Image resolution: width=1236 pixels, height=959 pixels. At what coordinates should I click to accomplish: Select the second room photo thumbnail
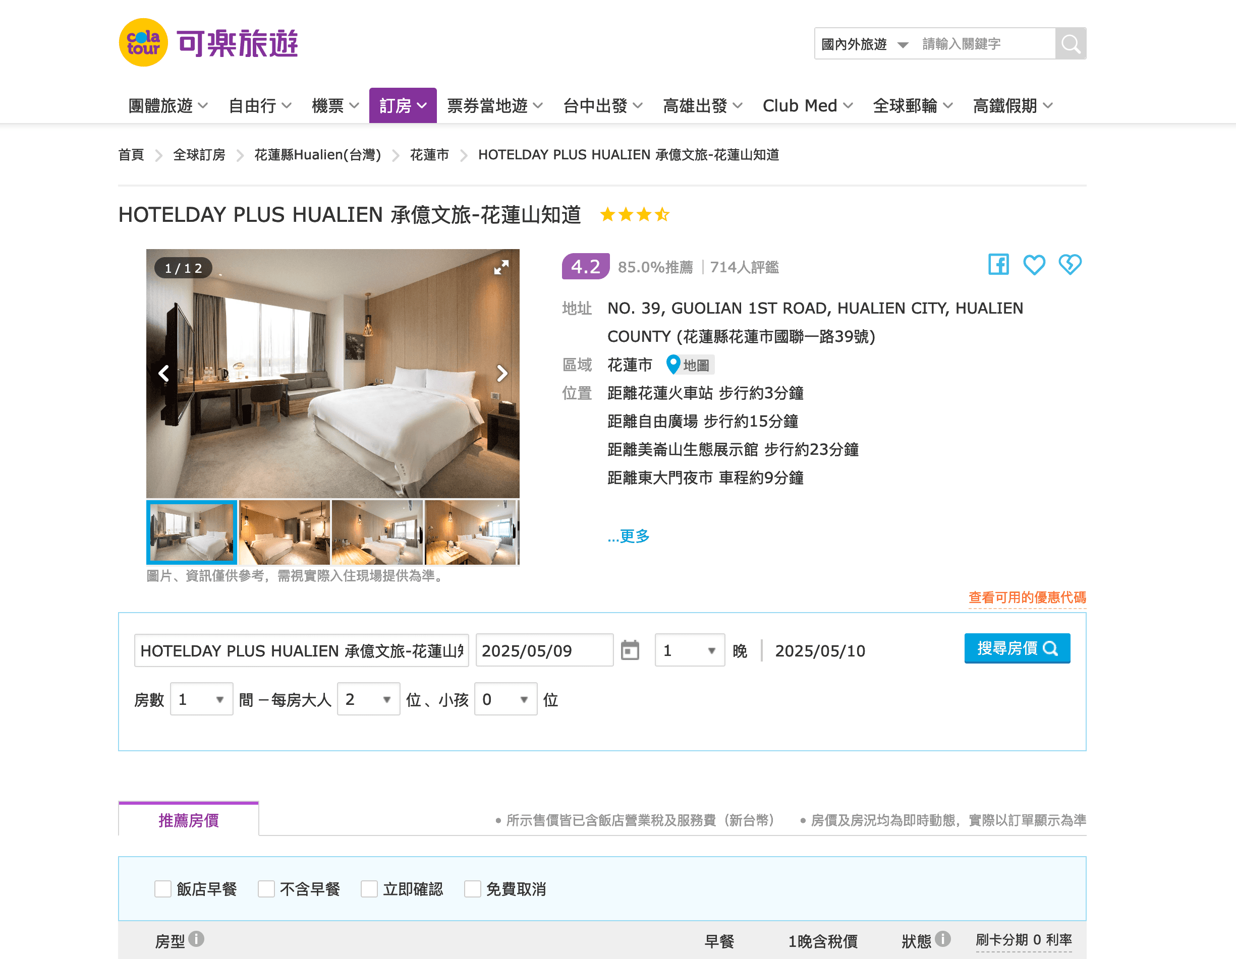tap(284, 532)
